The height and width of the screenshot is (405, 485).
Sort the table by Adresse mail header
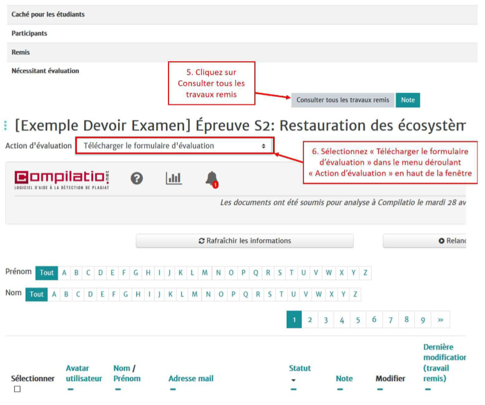tap(190, 378)
